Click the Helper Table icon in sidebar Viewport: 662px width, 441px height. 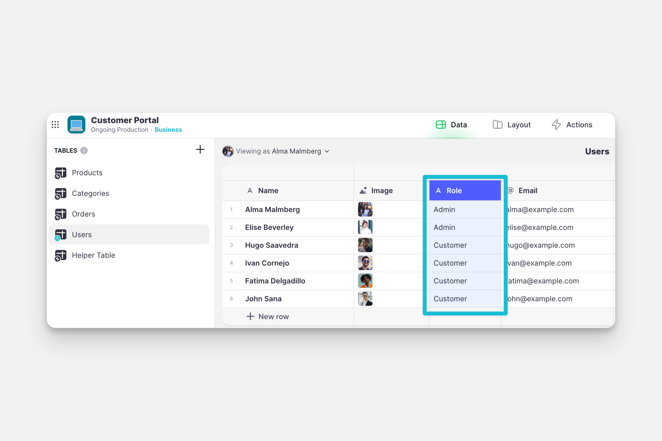[61, 255]
